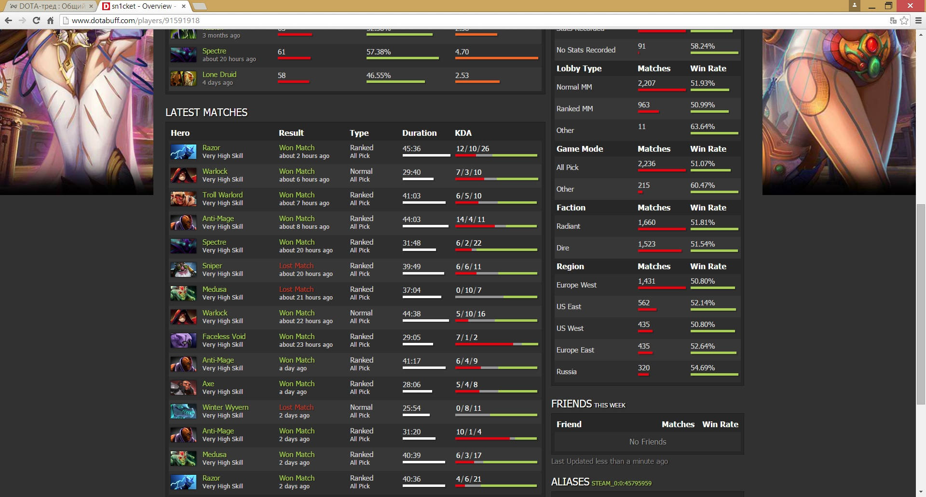Viewport: 926px width, 497px height.
Task: Open Troll Warlord hero link
Action: click(x=222, y=195)
